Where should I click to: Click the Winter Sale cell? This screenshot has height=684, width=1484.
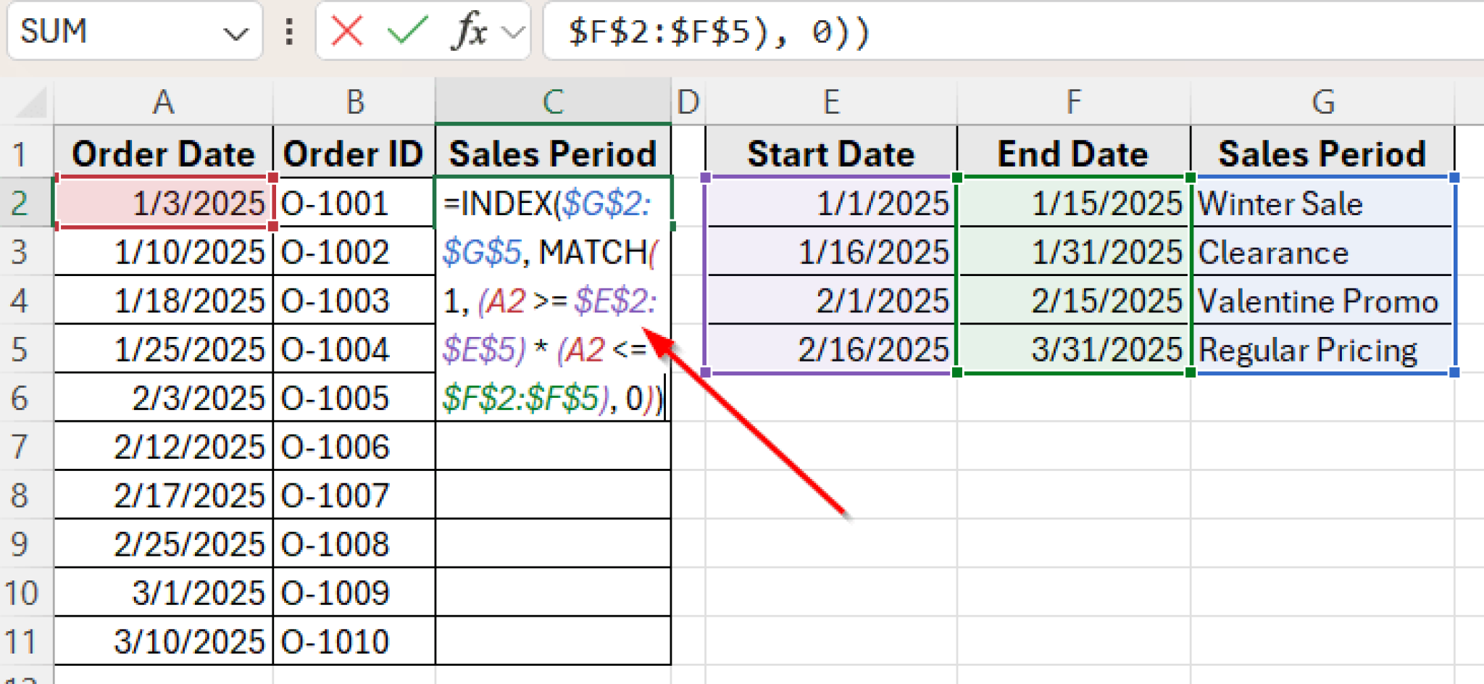[x=1322, y=204]
